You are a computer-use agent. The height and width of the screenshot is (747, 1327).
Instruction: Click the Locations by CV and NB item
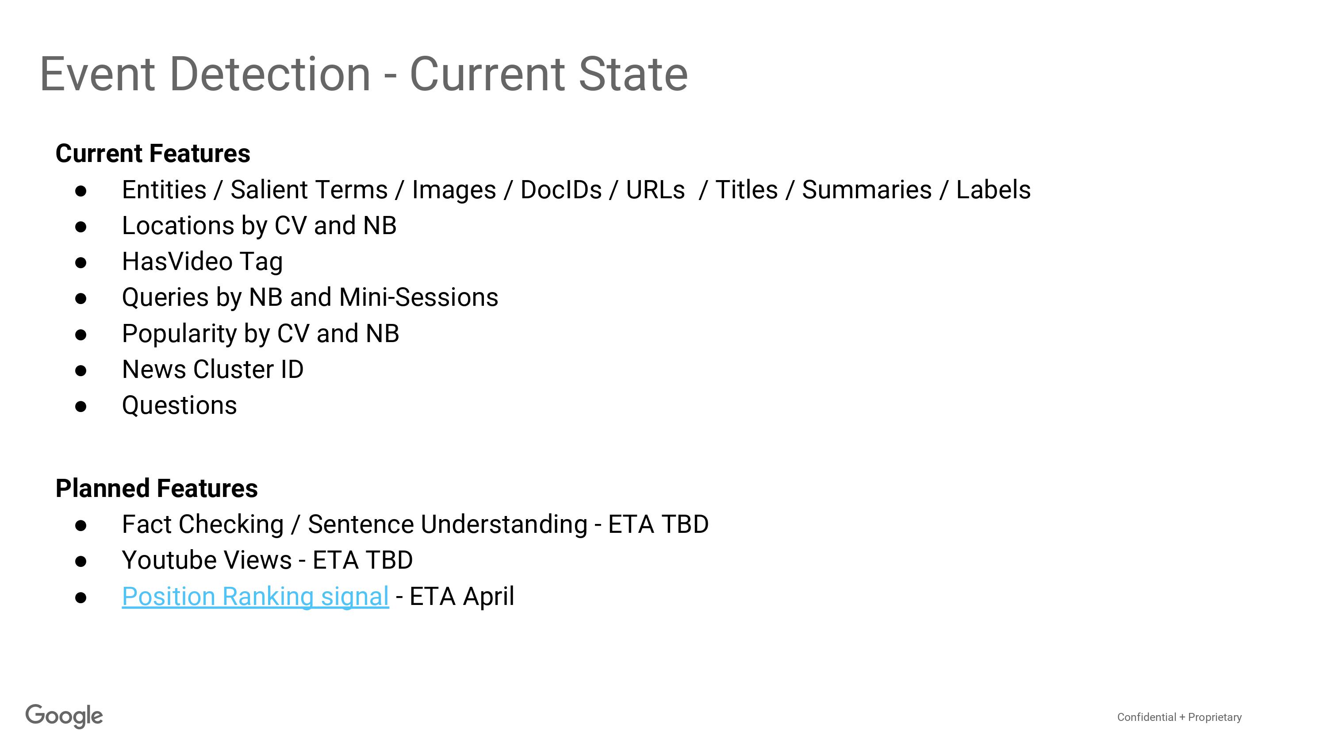259,226
